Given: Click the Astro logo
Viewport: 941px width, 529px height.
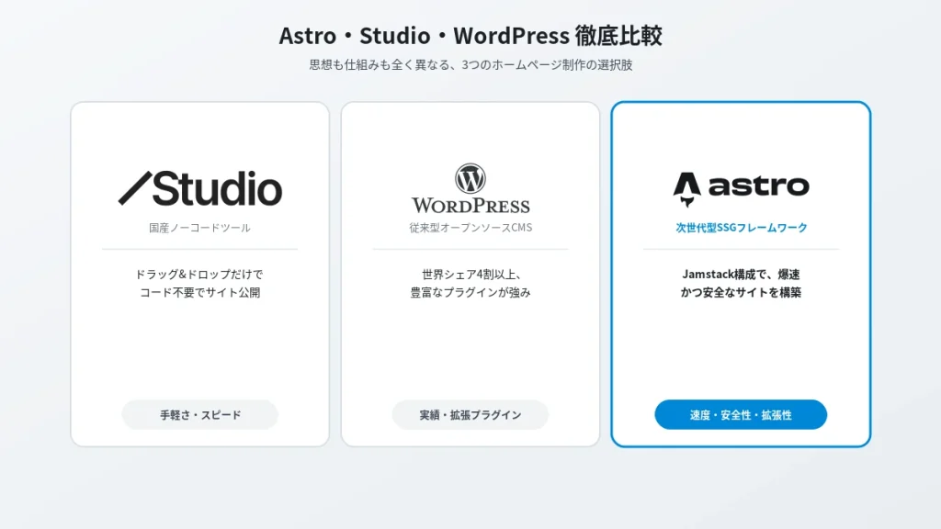Looking at the screenshot, I should tap(742, 188).
